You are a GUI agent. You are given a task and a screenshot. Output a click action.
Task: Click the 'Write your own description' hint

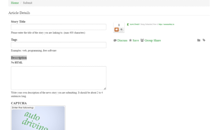[57, 94]
